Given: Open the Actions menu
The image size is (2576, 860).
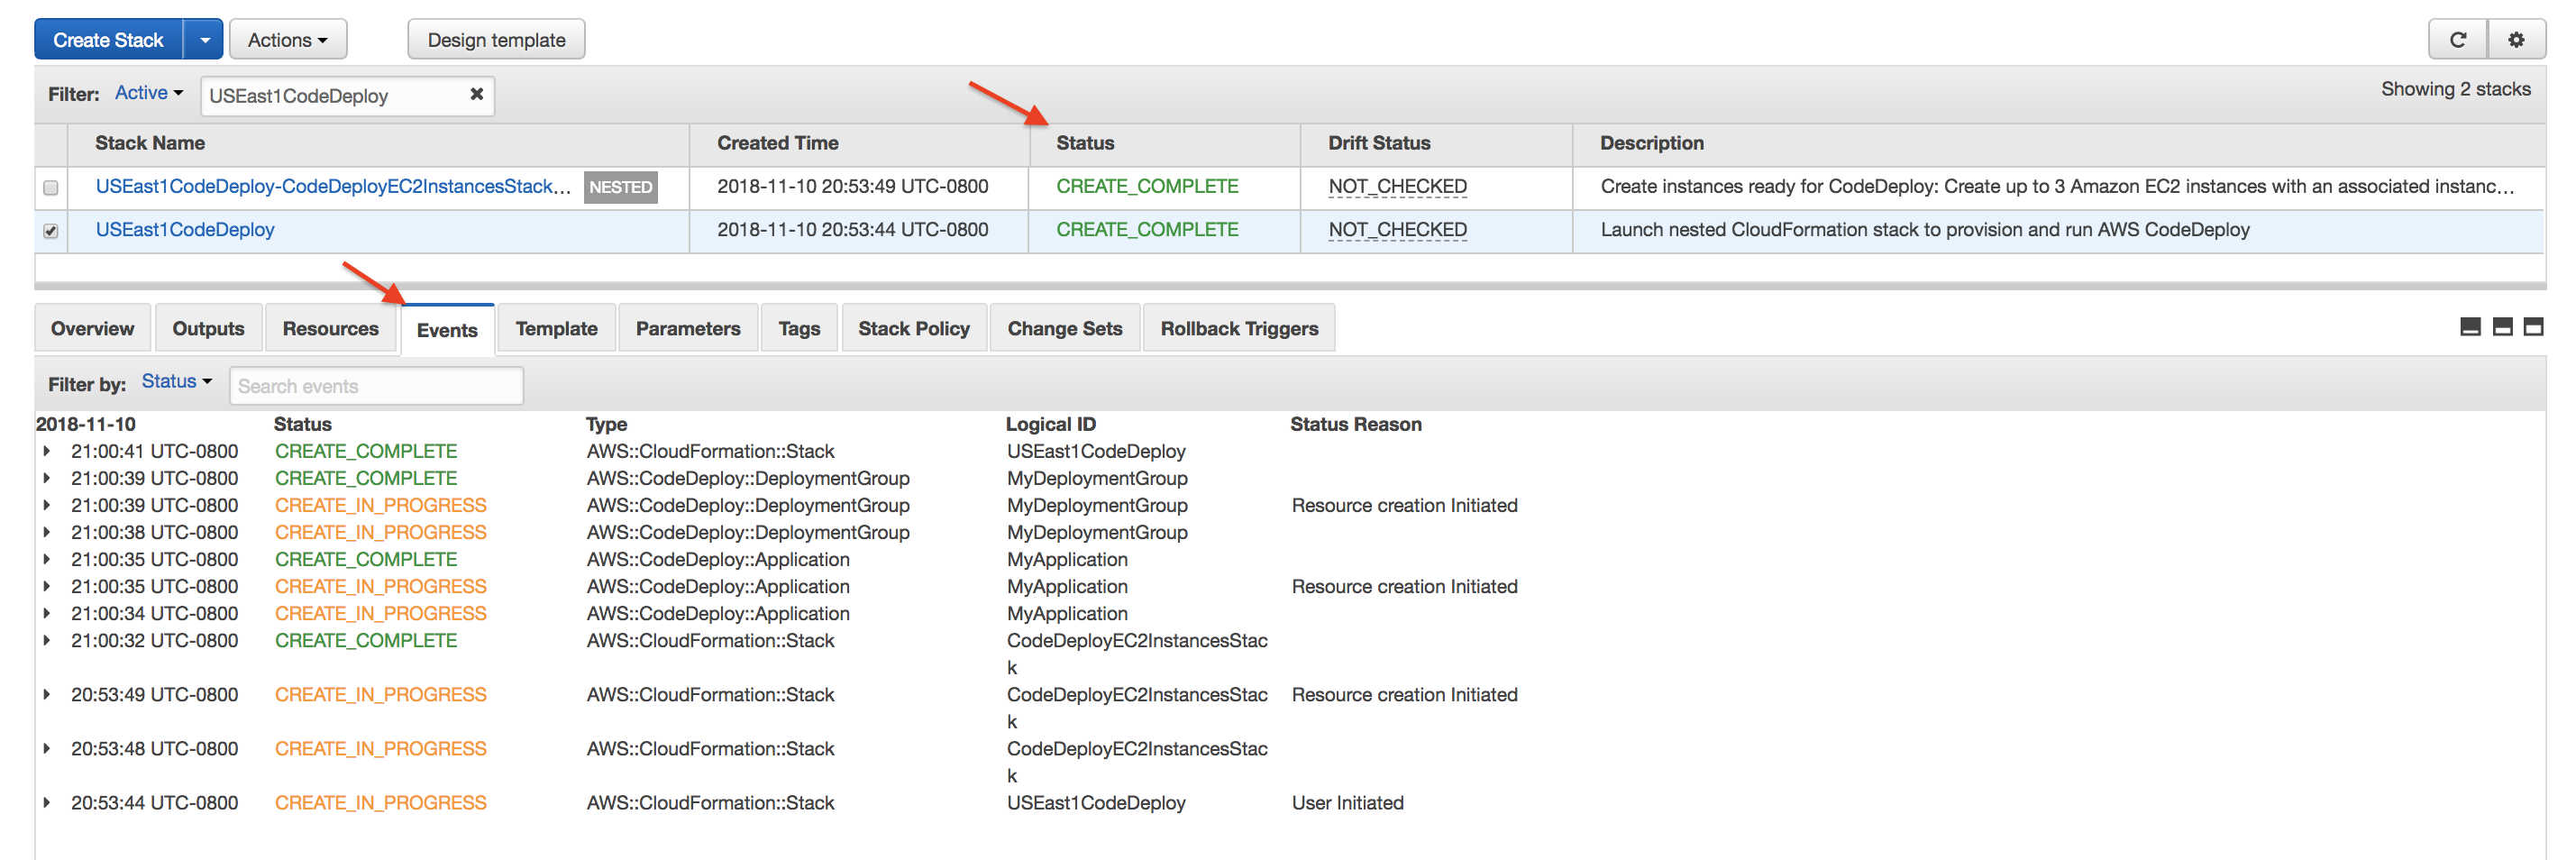Looking at the screenshot, I should pos(288,40).
